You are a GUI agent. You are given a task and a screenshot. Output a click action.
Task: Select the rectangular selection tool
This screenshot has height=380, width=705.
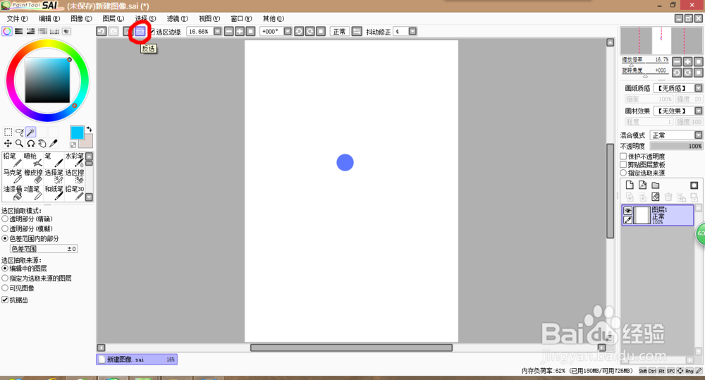(8, 132)
